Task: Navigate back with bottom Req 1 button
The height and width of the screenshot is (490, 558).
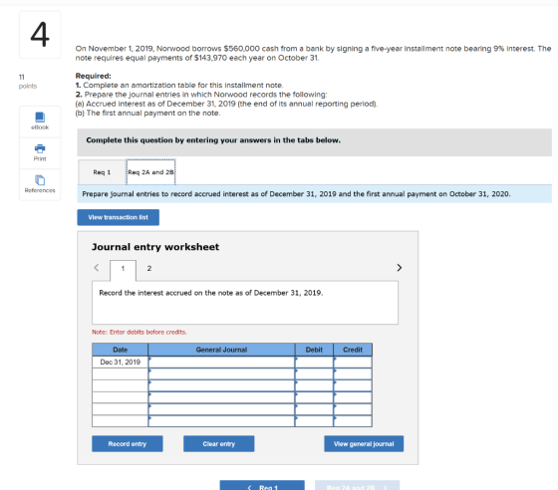Action: [262, 486]
